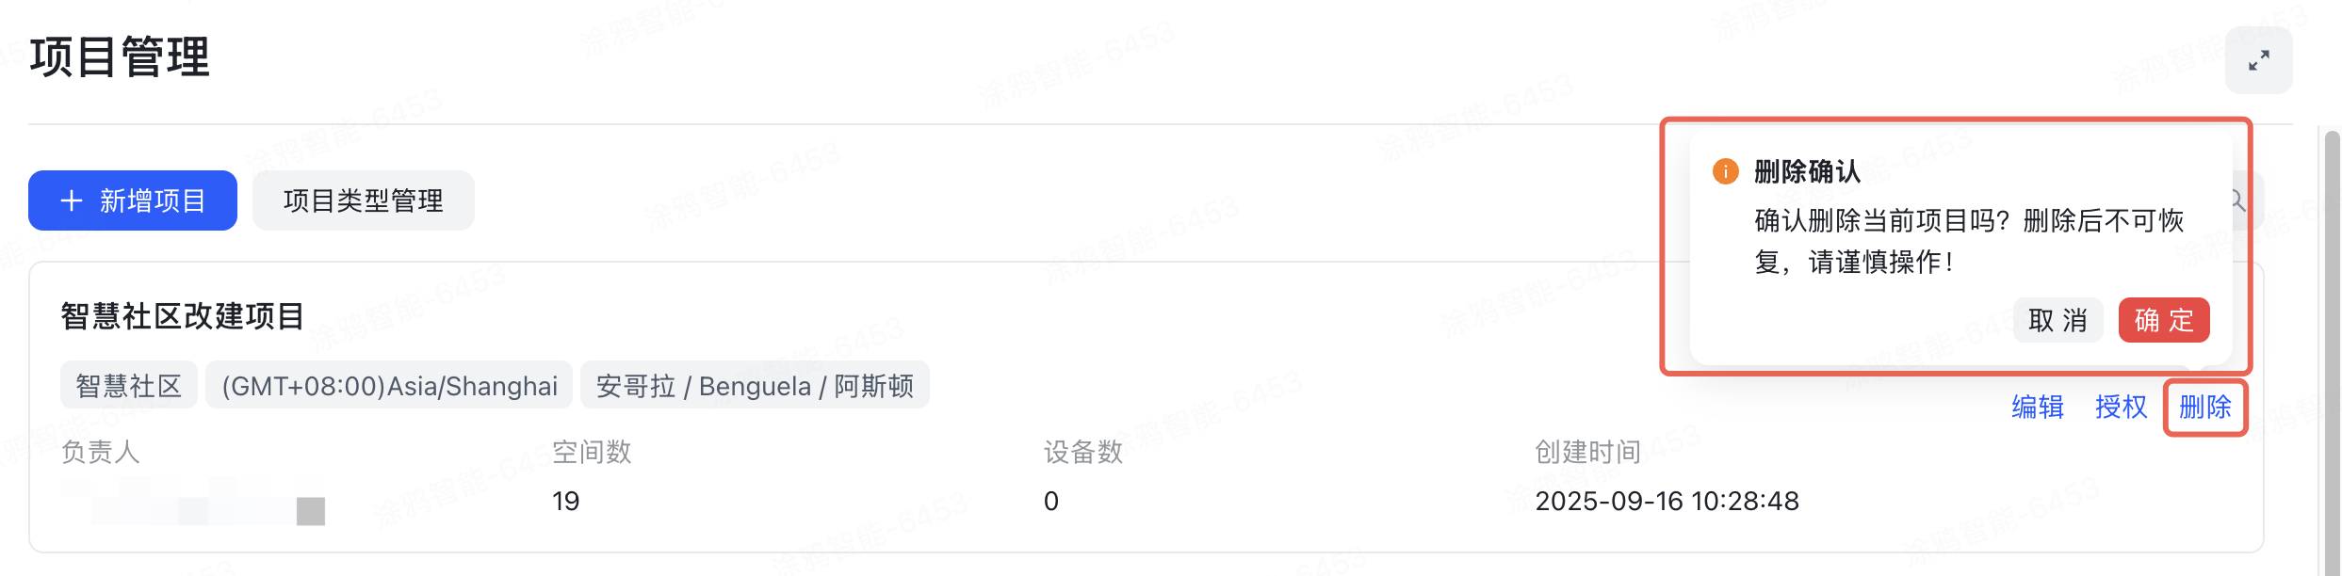The width and height of the screenshot is (2342, 576).
Task: Click the 新增项目 button
Action: [132, 200]
